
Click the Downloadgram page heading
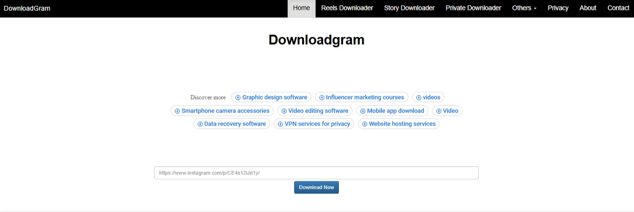tap(317, 40)
